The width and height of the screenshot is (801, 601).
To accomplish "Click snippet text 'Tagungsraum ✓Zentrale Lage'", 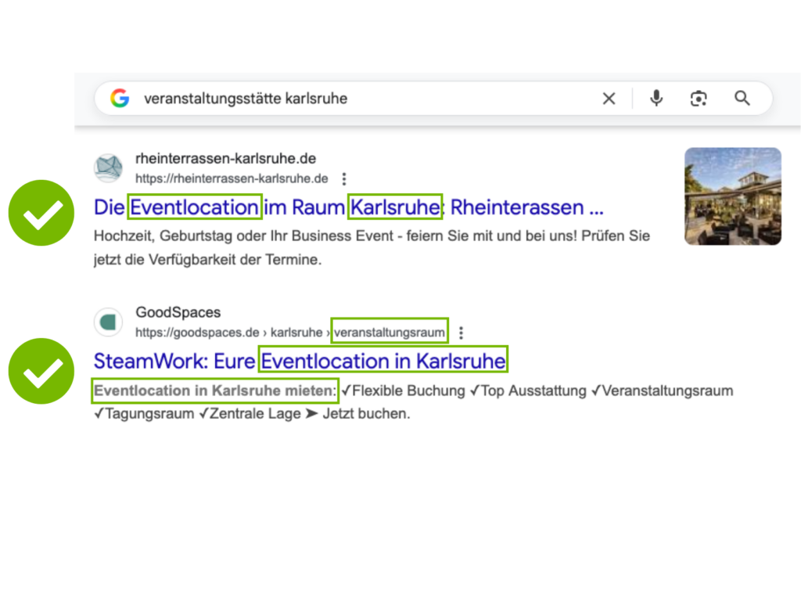I will click(x=203, y=413).
